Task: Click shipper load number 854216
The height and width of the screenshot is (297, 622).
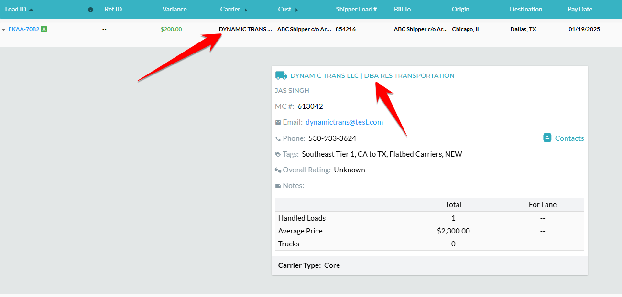Action: click(346, 29)
